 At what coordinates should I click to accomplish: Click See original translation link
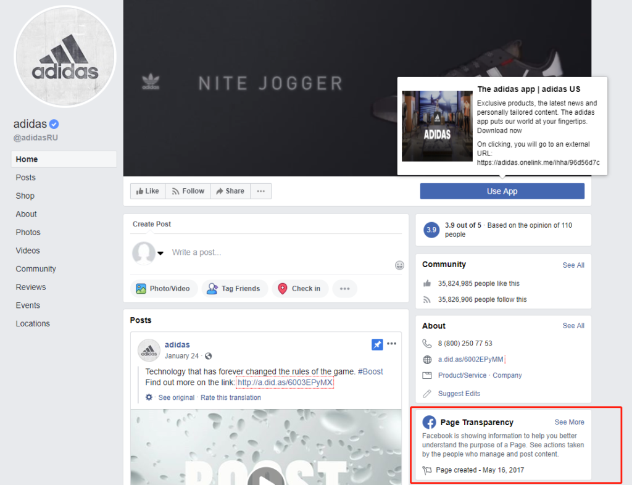(176, 397)
